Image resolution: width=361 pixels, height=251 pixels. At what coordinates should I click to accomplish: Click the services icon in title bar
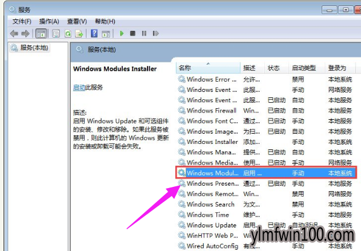13,10
